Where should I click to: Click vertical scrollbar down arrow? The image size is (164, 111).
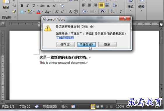(x=161, y=85)
